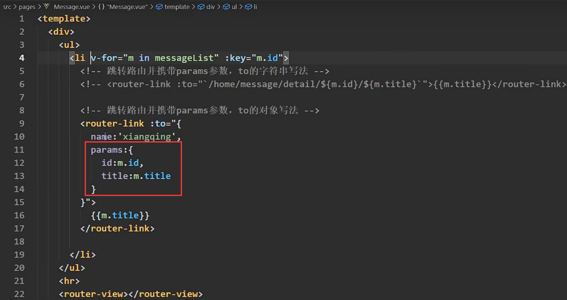Open the pages breadcrumb folder
This screenshot has width=567, height=300.
click(x=27, y=7)
